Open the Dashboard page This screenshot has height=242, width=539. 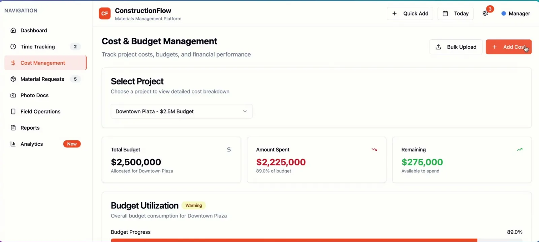[x=45, y=30]
